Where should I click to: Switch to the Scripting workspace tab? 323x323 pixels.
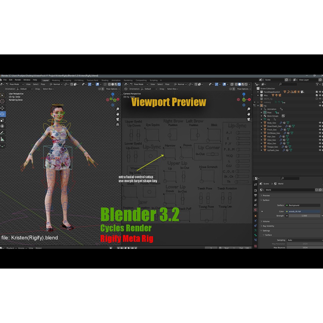154,80
